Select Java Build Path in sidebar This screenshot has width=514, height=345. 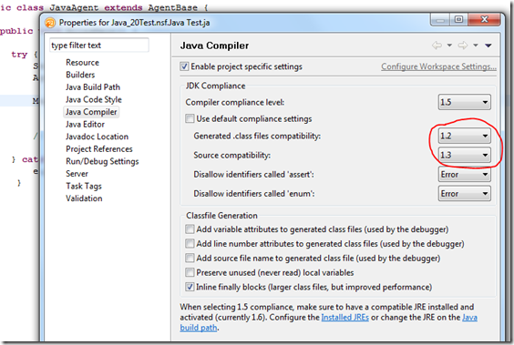[93, 87]
